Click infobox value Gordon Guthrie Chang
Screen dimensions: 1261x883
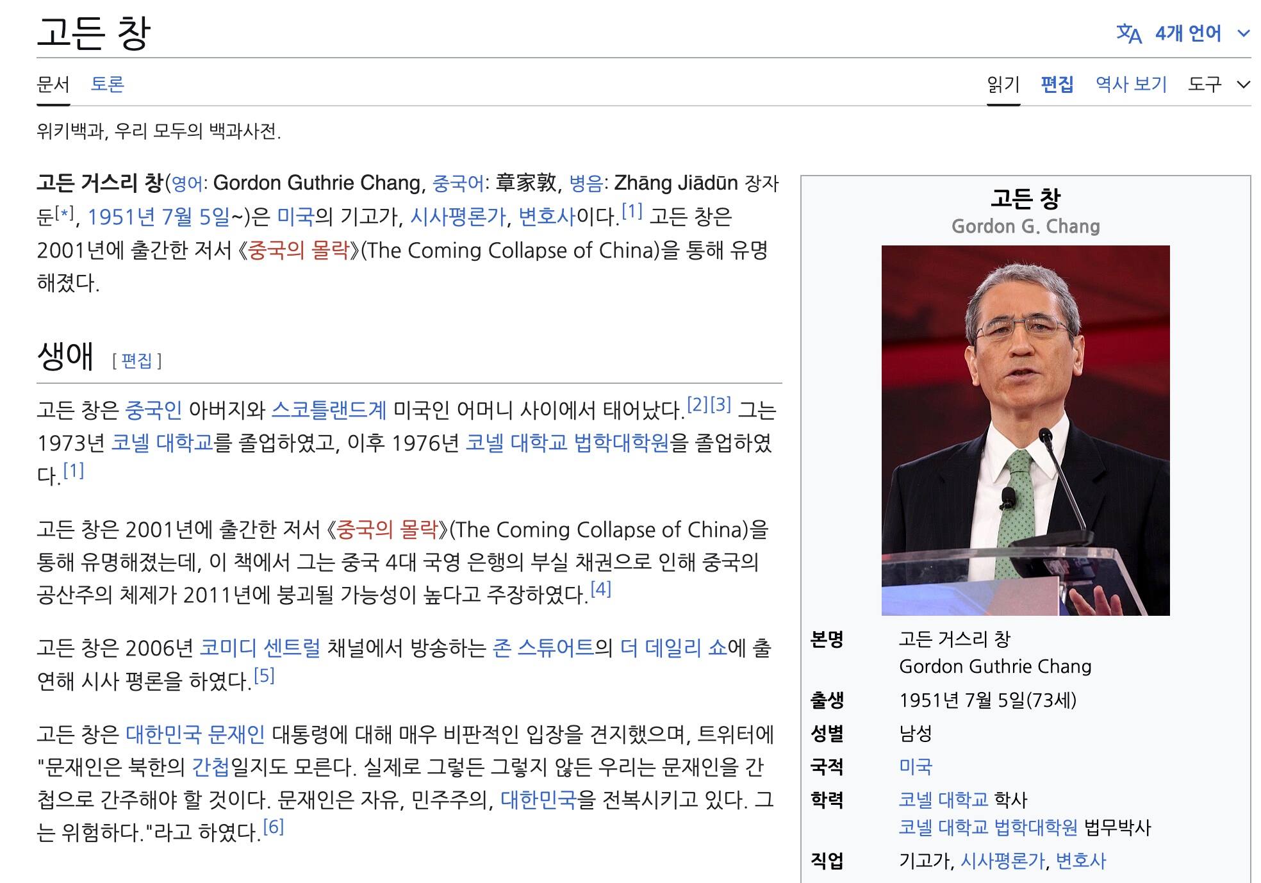[995, 666]
